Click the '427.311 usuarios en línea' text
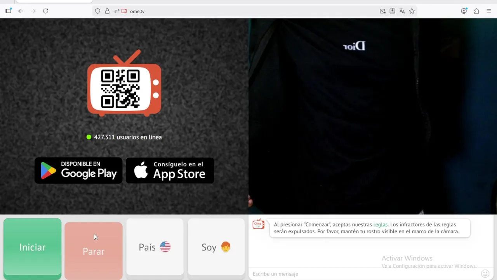 tap(128, 137)
